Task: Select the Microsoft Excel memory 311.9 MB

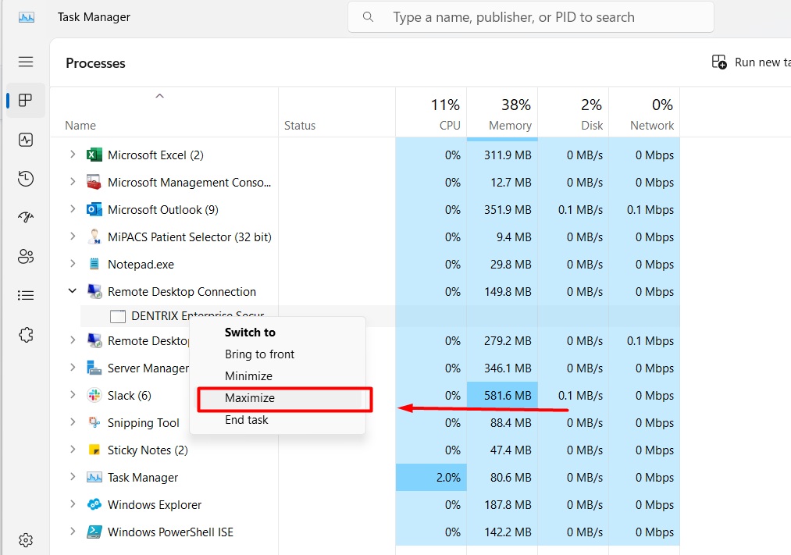Action: tap(508, 155)
